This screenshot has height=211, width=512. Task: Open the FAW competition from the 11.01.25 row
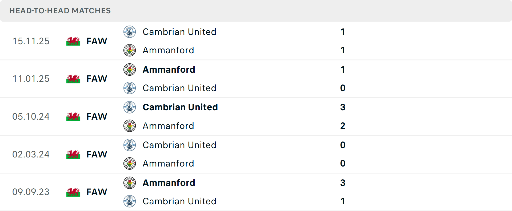coord(97,79)
